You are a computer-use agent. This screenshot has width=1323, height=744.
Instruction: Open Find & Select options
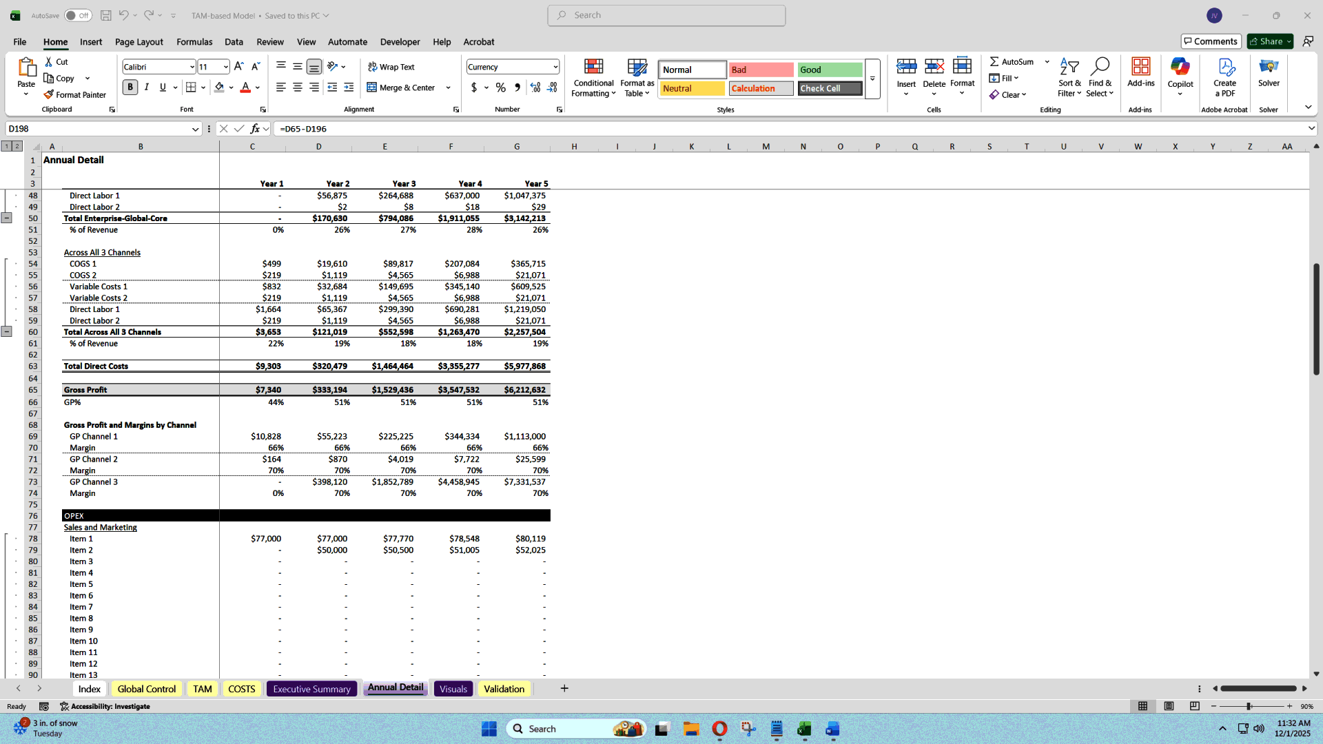click(1100, 77)
